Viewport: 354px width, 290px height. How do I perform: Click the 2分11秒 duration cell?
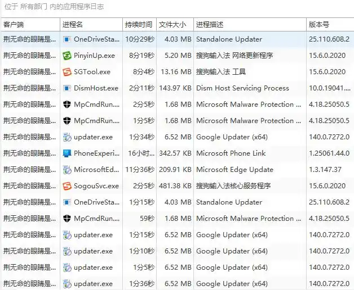click(x=142, y=88)
